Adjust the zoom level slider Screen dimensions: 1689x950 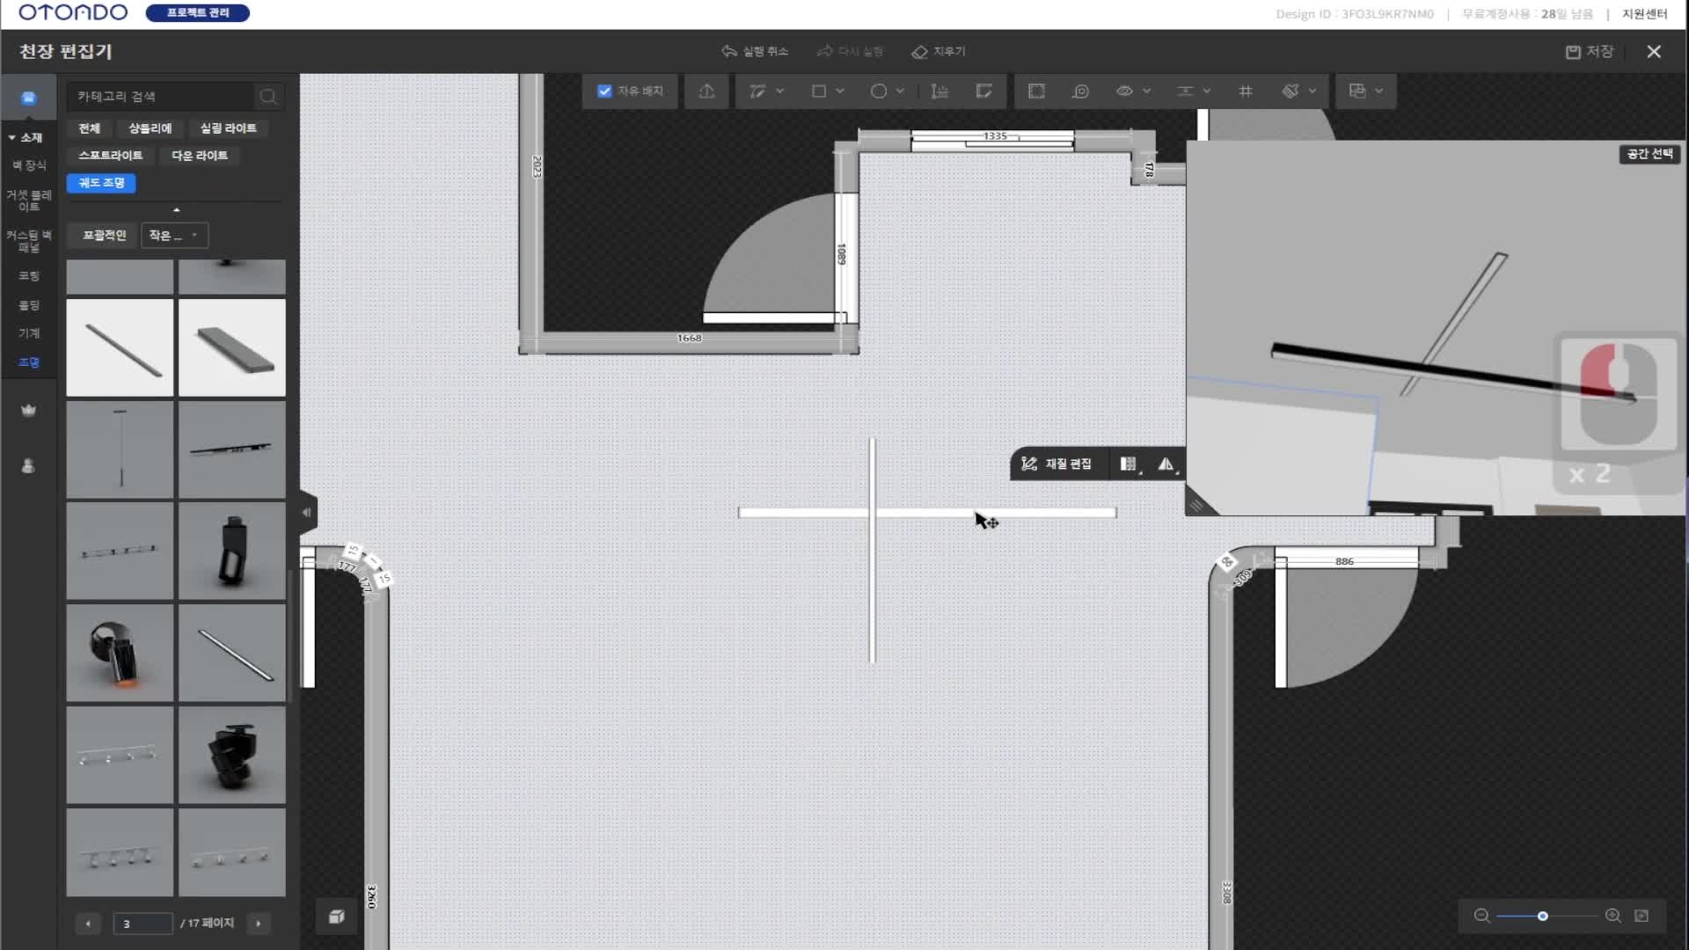tap(1542, 916)
